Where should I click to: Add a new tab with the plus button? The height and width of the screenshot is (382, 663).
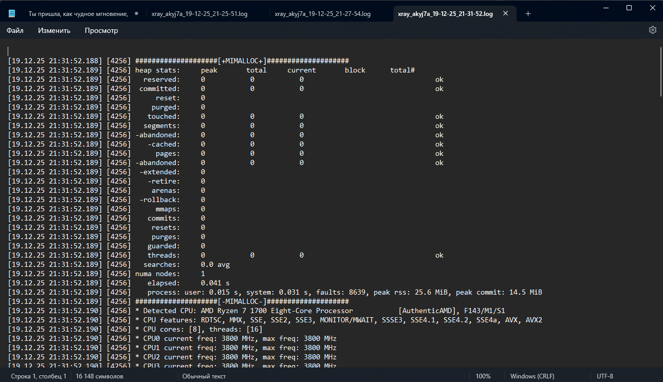coord(528,14)
